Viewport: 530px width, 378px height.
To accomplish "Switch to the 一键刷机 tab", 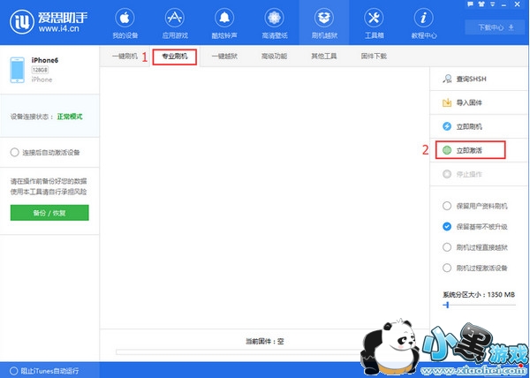I will tap(125, 56).
